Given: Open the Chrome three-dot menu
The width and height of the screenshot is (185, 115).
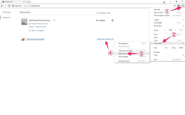Looking at the screenshot, I should (x=183, y=6).
